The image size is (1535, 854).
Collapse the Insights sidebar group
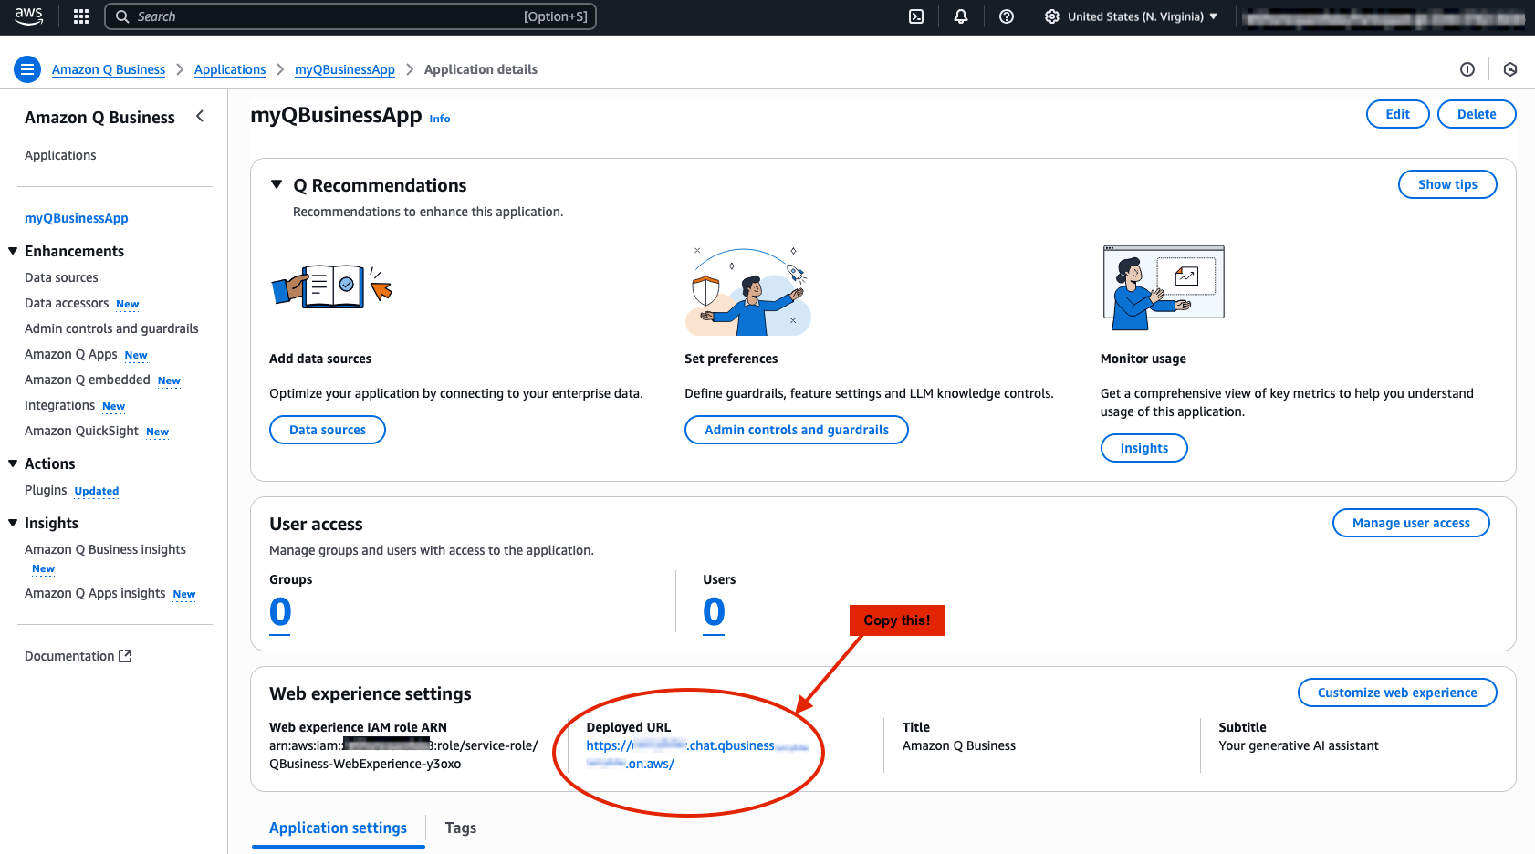13,523
